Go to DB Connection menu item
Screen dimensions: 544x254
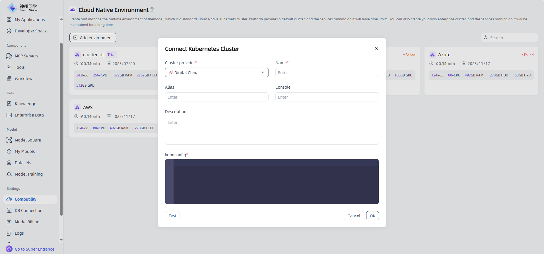click(28, 211)
